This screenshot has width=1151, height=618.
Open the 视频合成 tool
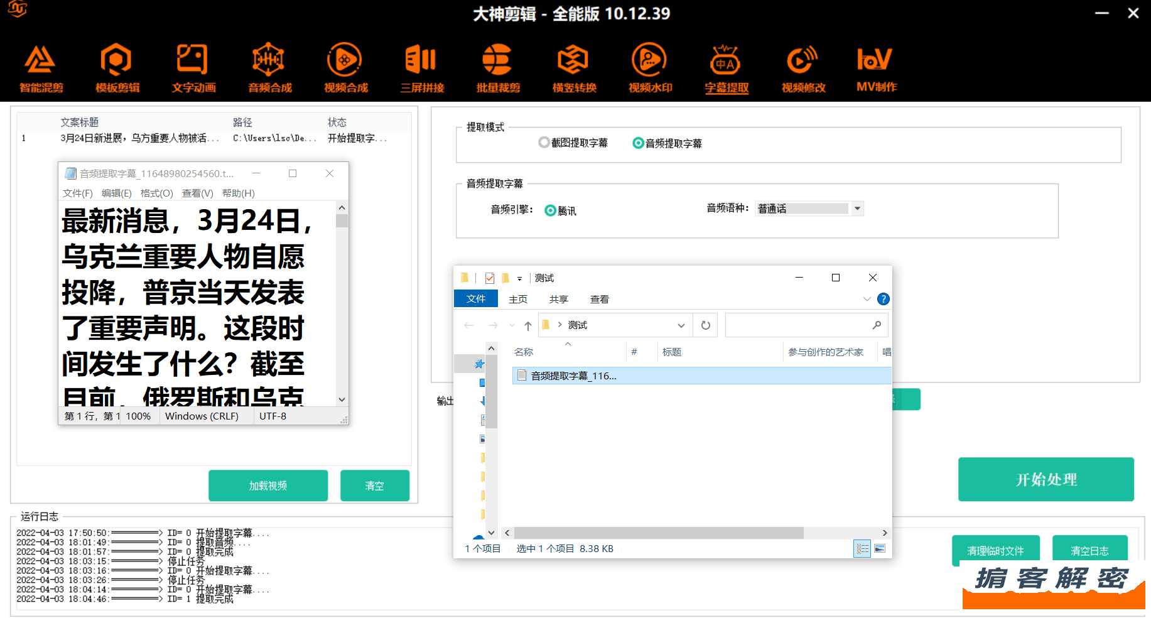tap(346, 68)
